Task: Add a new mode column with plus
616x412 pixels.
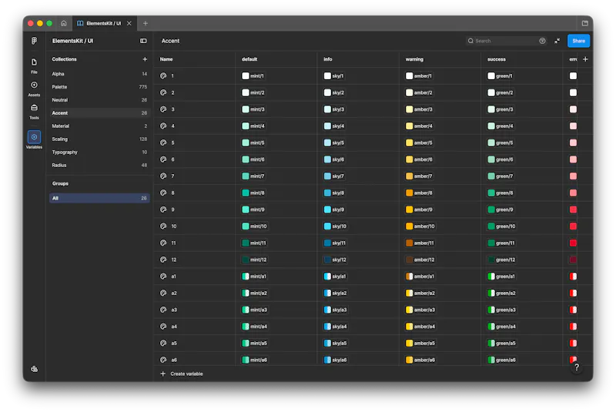Action: (585, 59)
